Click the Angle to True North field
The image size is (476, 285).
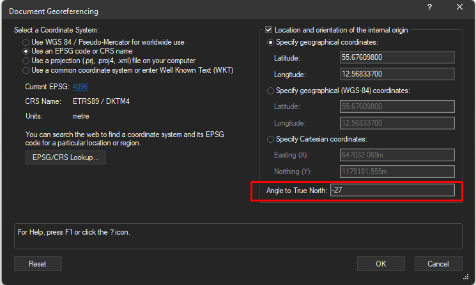pos(392,191)
